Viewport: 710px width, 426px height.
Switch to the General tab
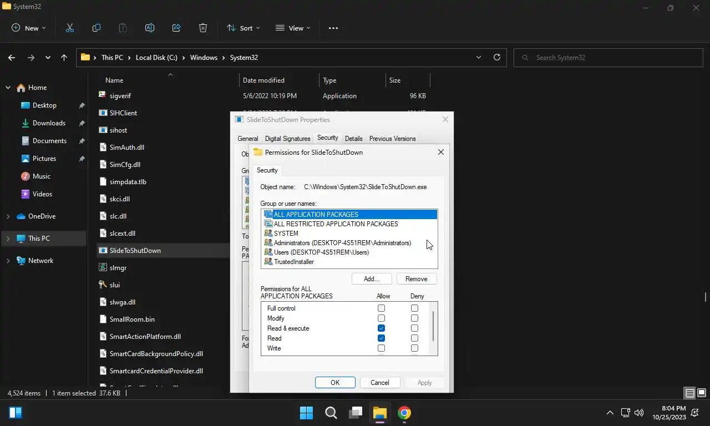click(248, 139)
